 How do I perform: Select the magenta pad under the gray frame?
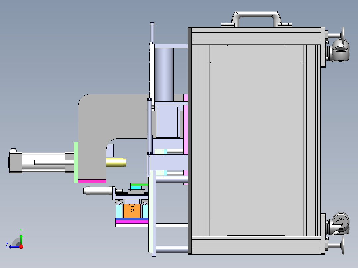click(x=92, y=181)
